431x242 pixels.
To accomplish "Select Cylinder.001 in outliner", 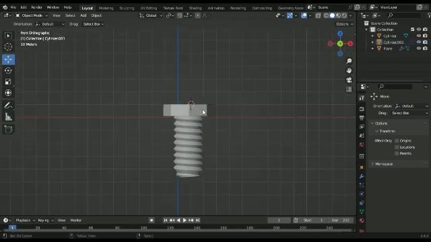I will pos(393,42).
